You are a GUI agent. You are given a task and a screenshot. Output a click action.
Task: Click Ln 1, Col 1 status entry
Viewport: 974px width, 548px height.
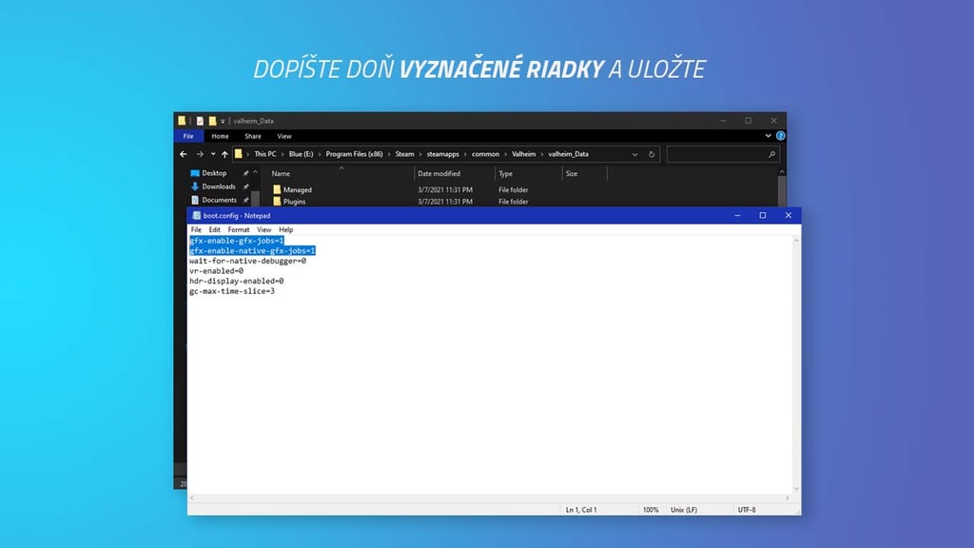[x=581, y=510]
